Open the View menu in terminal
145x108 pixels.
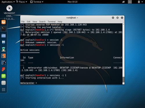[35, 22]
